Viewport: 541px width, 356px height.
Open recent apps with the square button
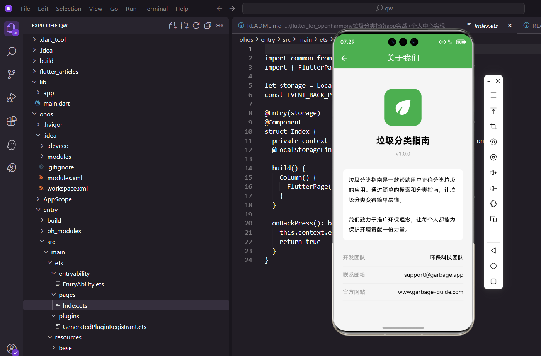[x=493, y=281]
